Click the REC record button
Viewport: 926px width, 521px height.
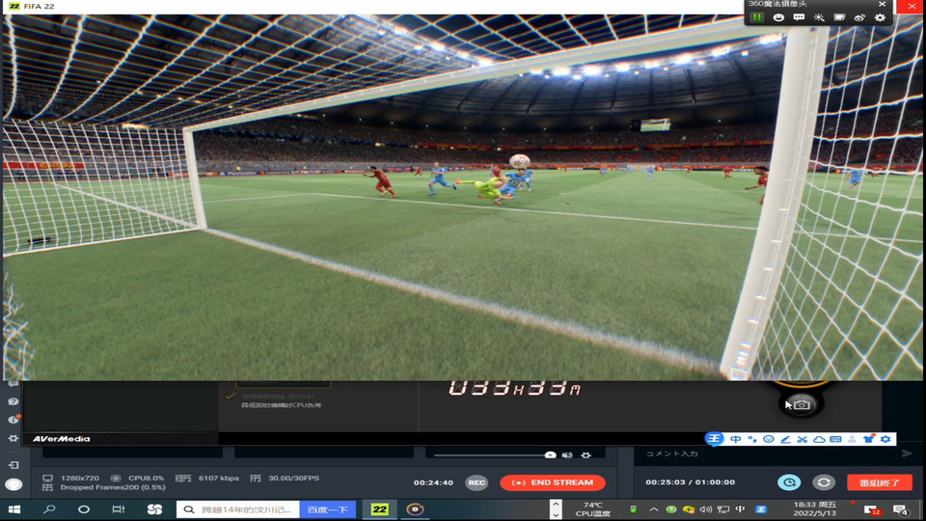477,482
